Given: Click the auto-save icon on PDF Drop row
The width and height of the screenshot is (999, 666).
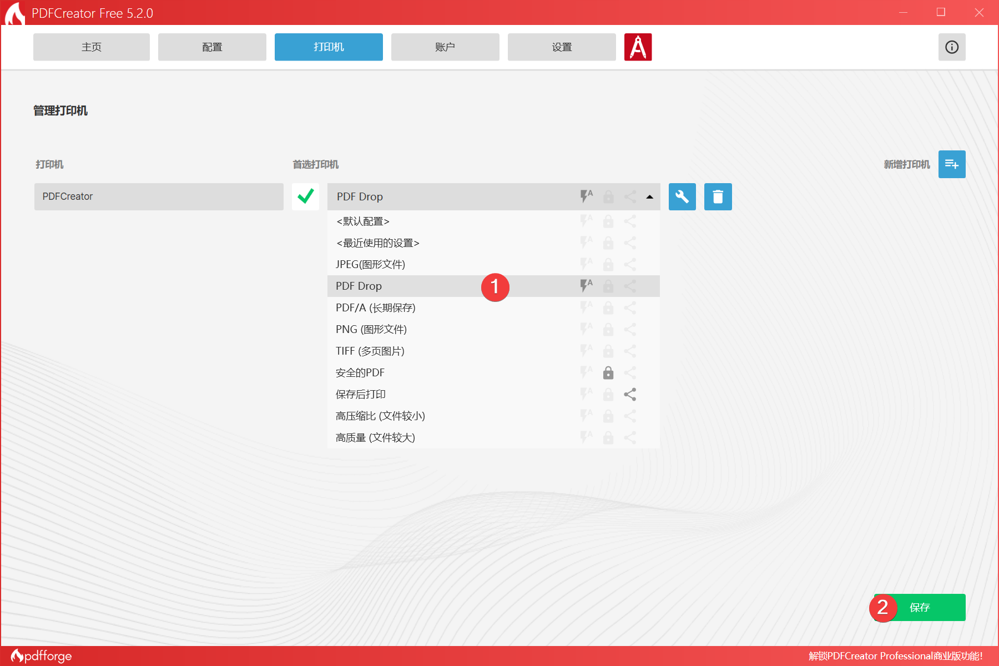Looking at the screenshot, I should pos(586,286).
